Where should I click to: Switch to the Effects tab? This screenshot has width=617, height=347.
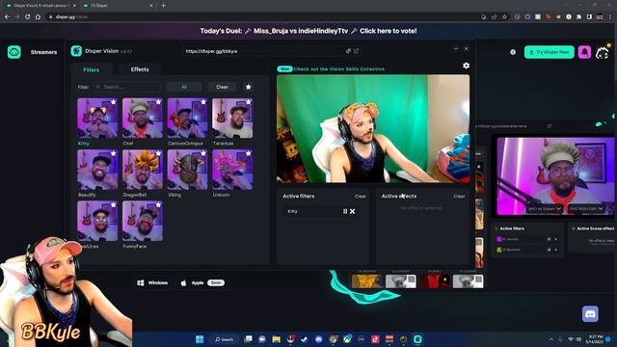(140, 69)
